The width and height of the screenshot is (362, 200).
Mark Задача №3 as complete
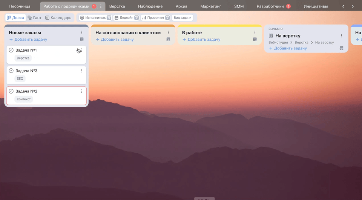(x=11, y=71)
